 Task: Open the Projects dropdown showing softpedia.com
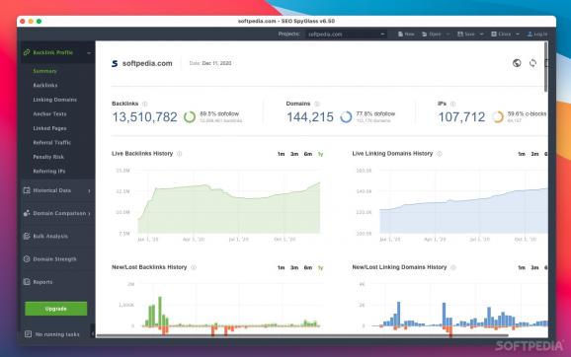pos(346,35)
